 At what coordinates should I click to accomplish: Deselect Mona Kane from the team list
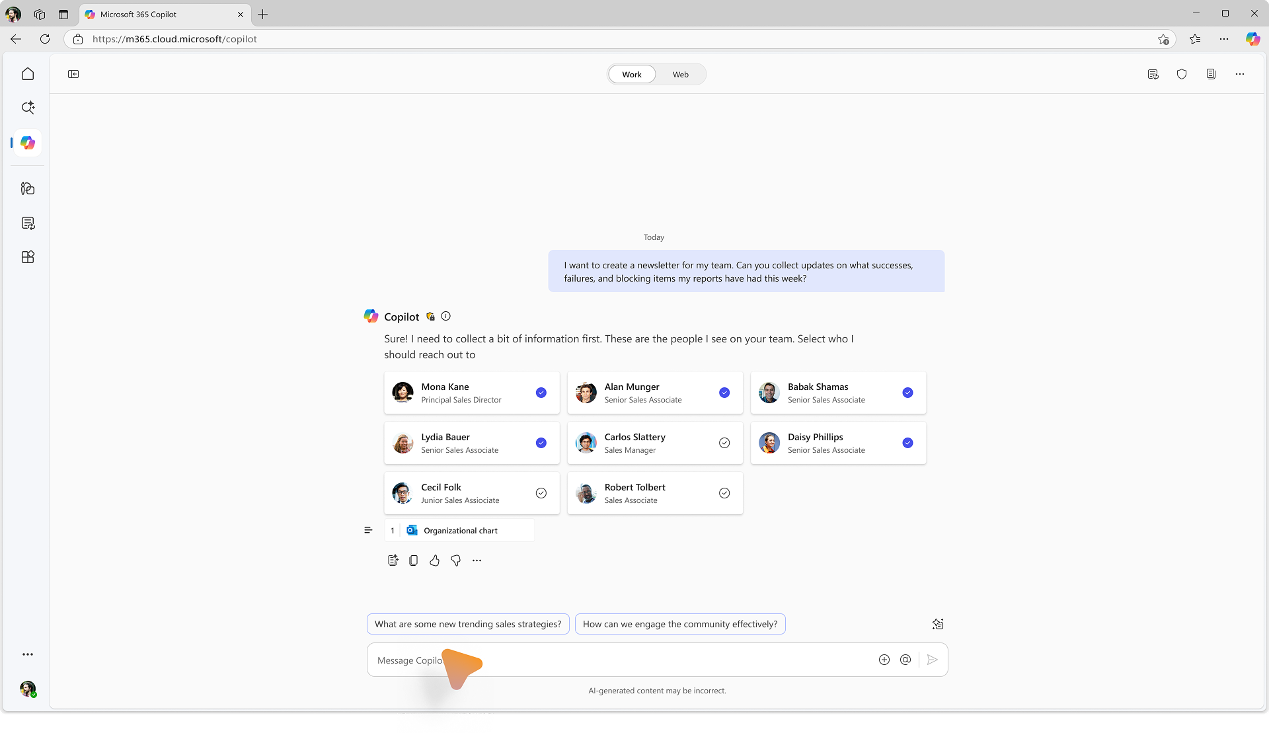541,393
